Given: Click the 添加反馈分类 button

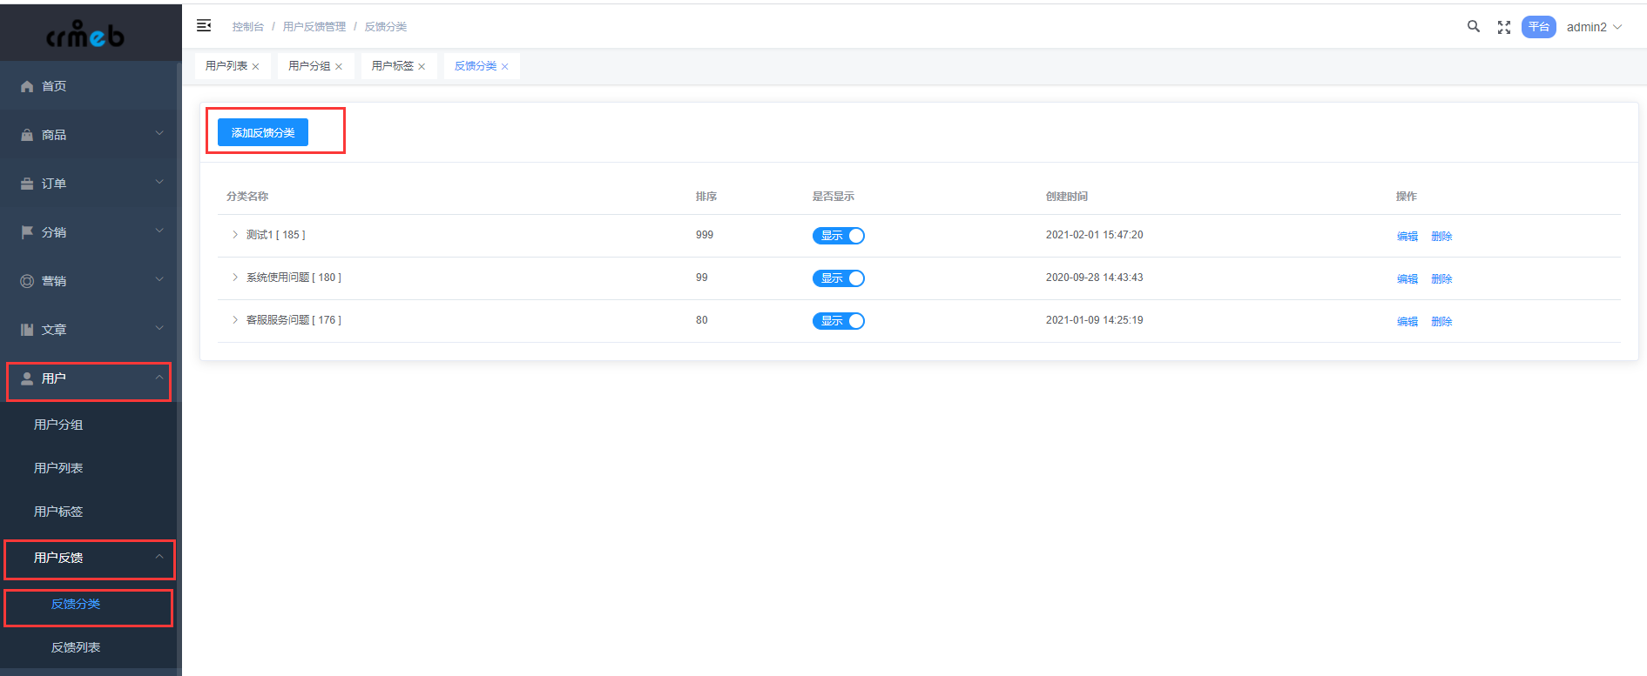Looking at the screenshot, I should pos(263,132).
